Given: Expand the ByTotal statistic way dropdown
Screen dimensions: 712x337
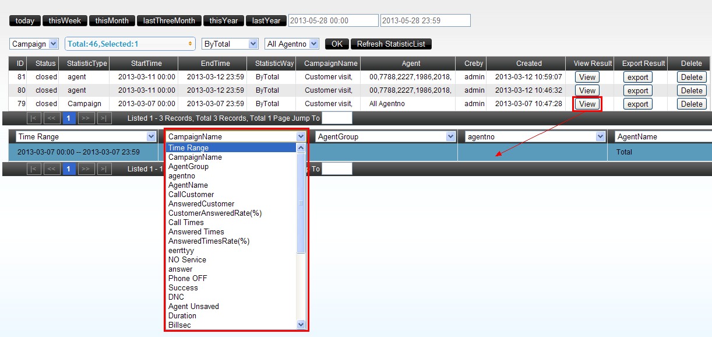Looking at the screenshot, I should coord(230,44).
